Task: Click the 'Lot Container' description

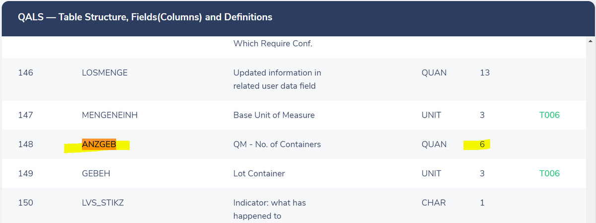Action: 259,174
